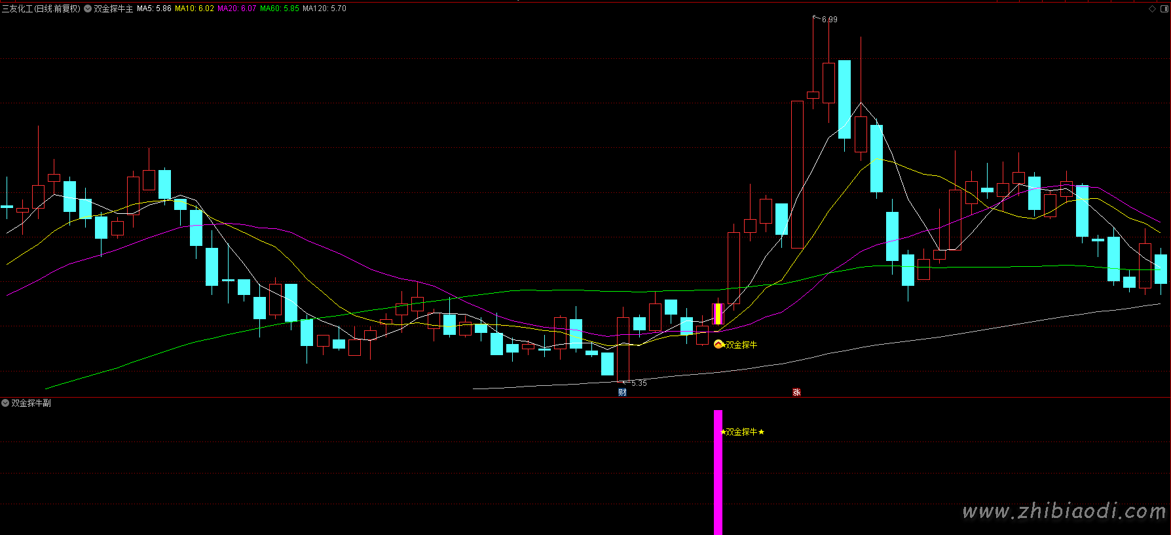1171x535 pixels.
Task: Click the 6.99 high price marker
Action: point(829,20)
